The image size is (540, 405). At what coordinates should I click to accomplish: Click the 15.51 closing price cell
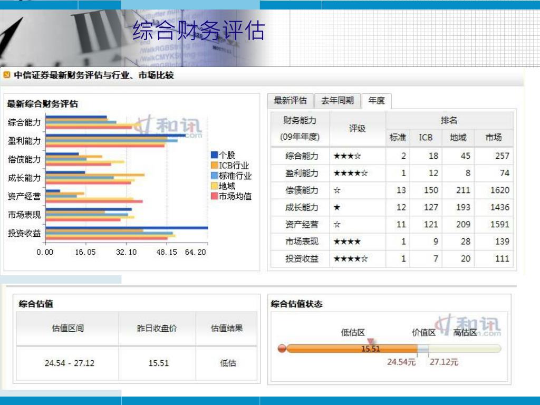158,363
